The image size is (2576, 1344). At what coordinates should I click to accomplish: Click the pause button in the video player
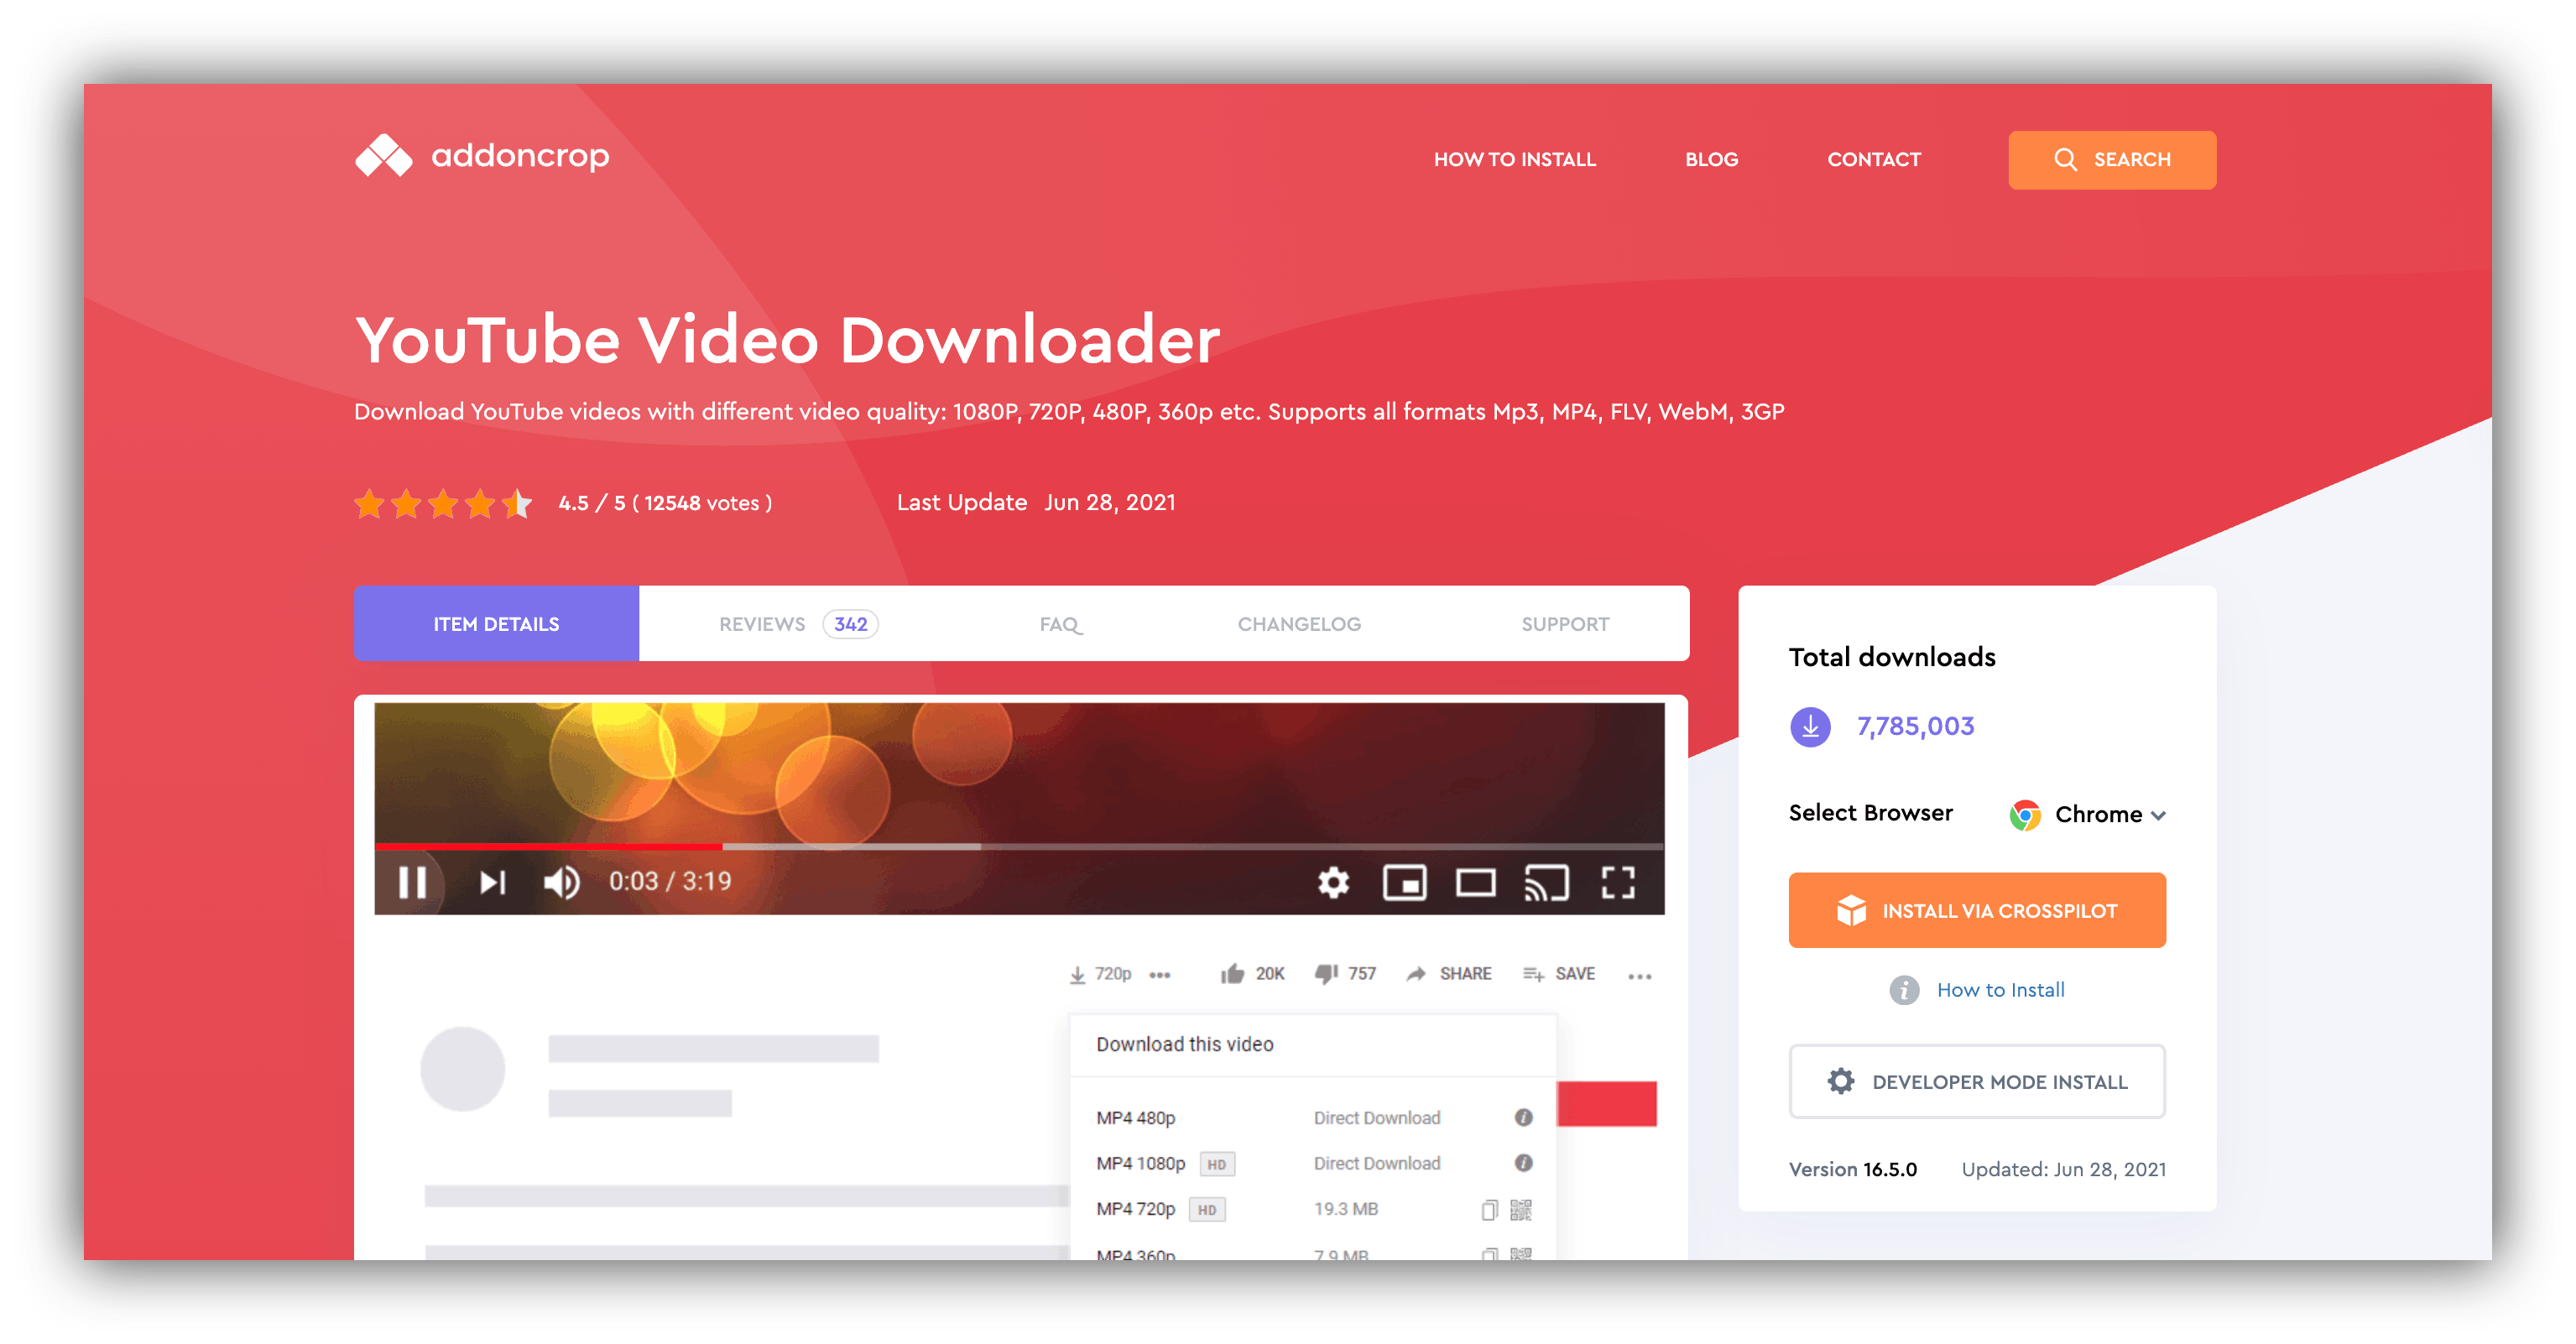click(414, 881)
